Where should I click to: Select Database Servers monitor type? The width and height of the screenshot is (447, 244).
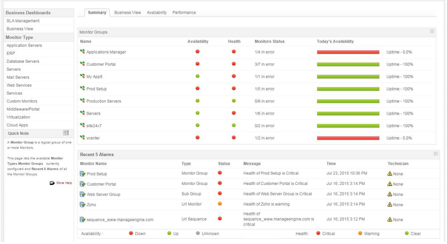click(23, 61)
